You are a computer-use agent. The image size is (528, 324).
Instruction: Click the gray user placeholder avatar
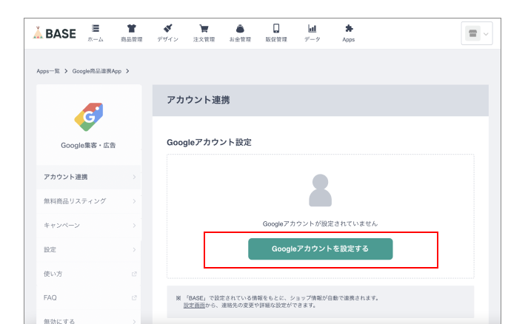(320, 190)
